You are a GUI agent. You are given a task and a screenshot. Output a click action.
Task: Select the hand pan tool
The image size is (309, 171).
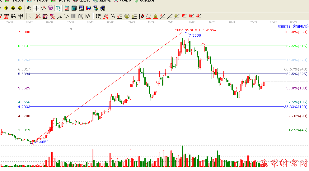(x=29, y=8)
